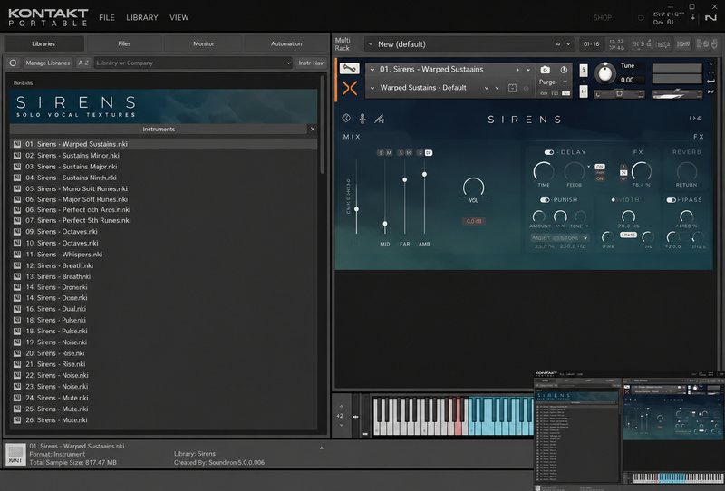
Task: Click the orange Soundiron X logo icon
Action: 350,88
